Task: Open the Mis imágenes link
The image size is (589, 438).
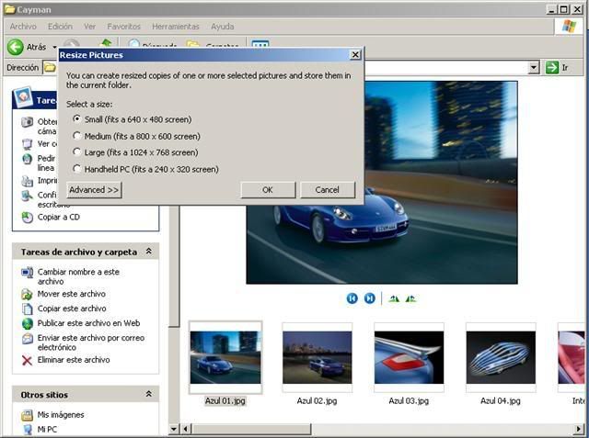Action: click(61, 414)
